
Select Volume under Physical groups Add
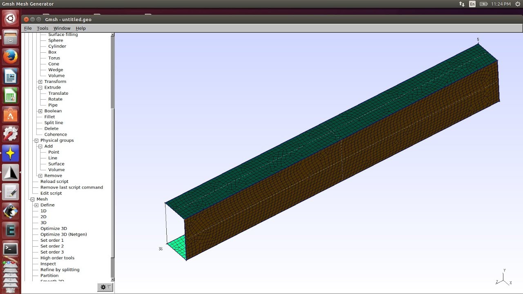(x=56, y=169)
